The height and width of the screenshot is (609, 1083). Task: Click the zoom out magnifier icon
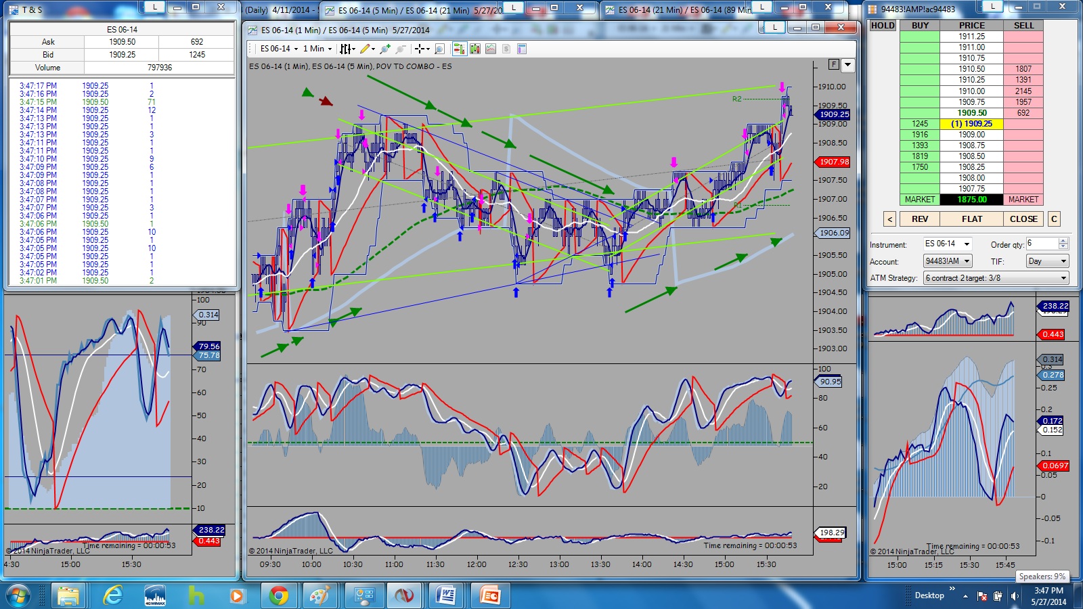[x=401, y=49]
